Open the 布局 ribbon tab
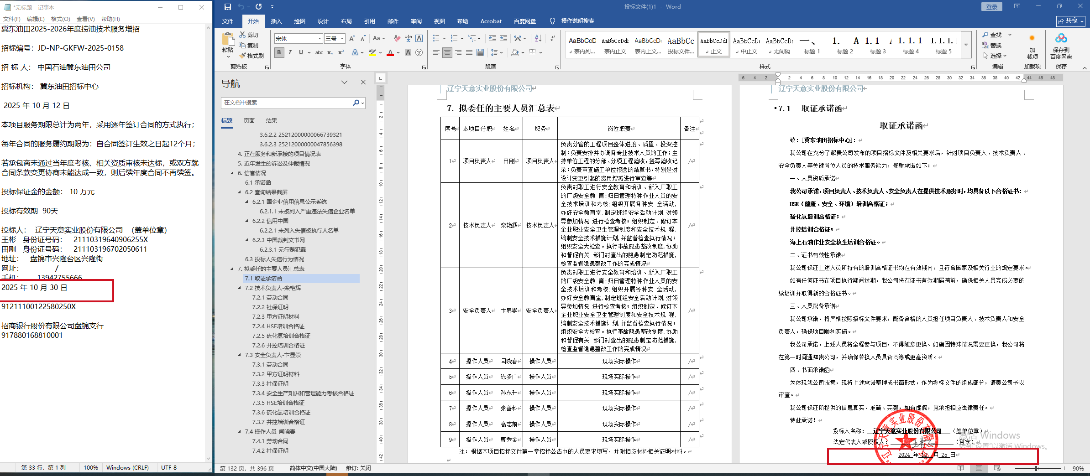This screenshot has width=1090, height=476. [346, 21]
